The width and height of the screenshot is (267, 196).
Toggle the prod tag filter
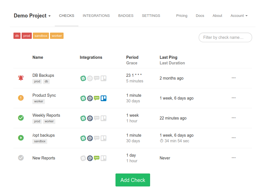click(27, 36)
